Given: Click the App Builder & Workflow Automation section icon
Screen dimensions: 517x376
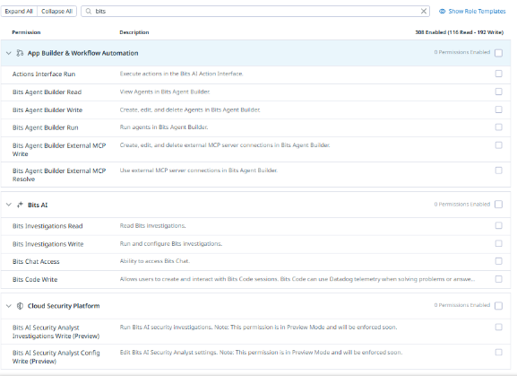Looking at the screenshot, I should point(20,53).
